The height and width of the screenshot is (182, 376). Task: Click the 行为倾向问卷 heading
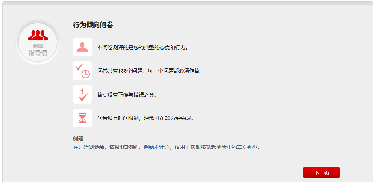(93, 25)
